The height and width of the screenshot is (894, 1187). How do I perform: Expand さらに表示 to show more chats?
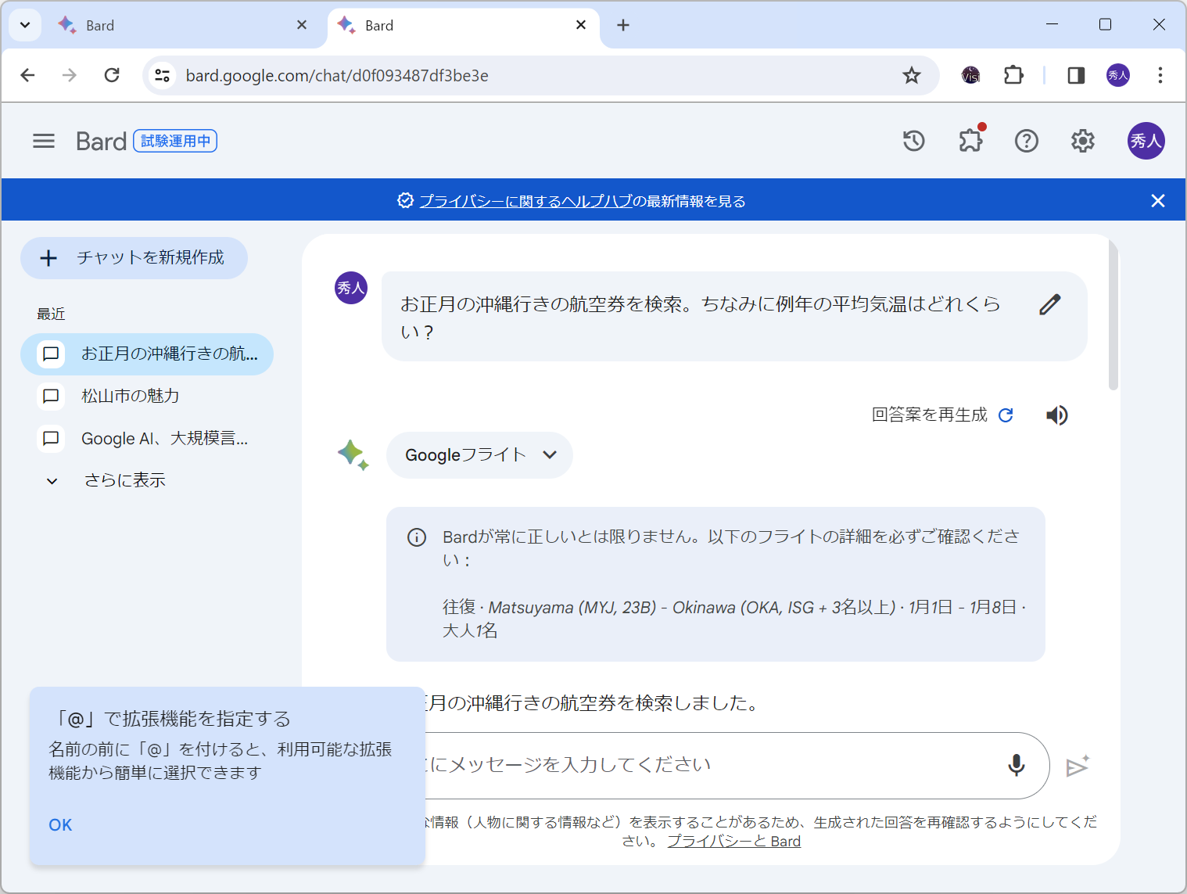[124, 479]
